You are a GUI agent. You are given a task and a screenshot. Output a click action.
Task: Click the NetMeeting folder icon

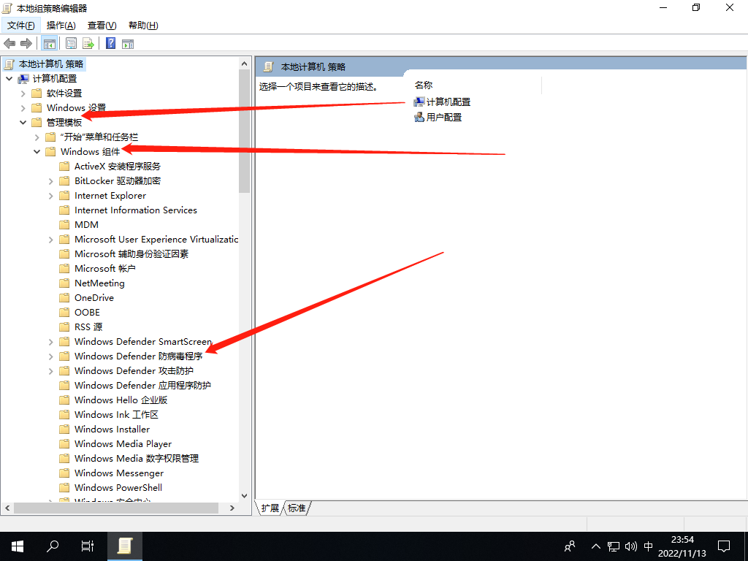click(x=64, y=283)
